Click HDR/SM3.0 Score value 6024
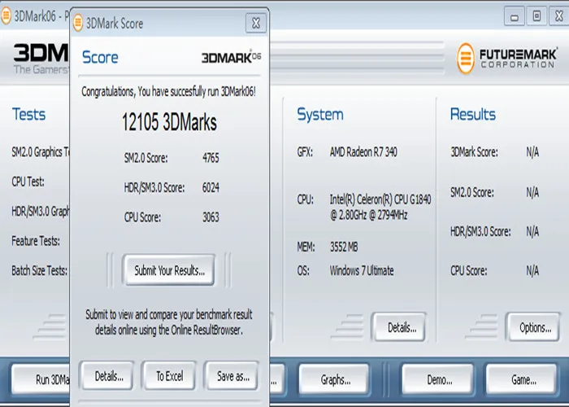Viewport: 569px width, 407px height. pos(211,187)
